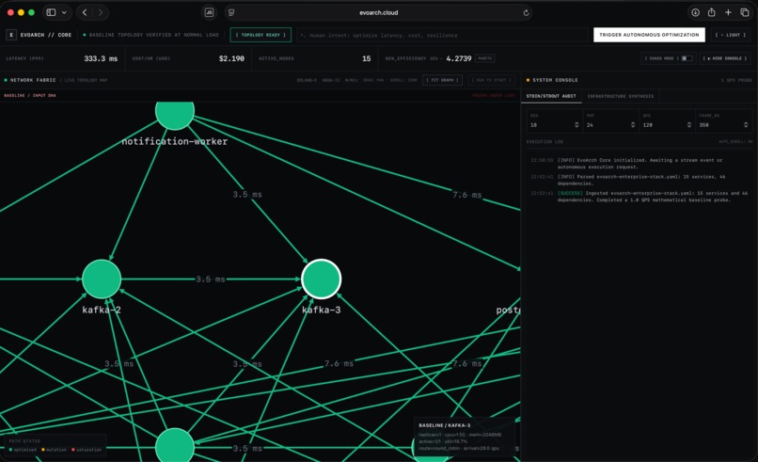Image resolution: width=758 pixels, height=462 pixels.
Task: Open the page reader icon in address bar
Action: (x=231, y=12)
